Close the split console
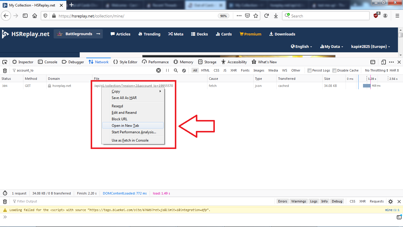This screenshot has width=403, height=227. (x=399, y=201)
